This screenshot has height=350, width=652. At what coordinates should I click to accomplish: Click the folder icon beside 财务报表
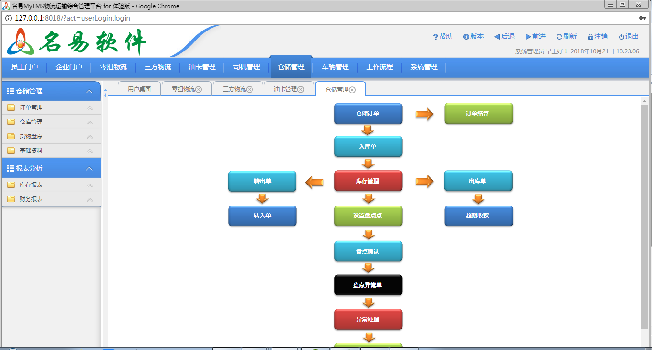[11, 199]
